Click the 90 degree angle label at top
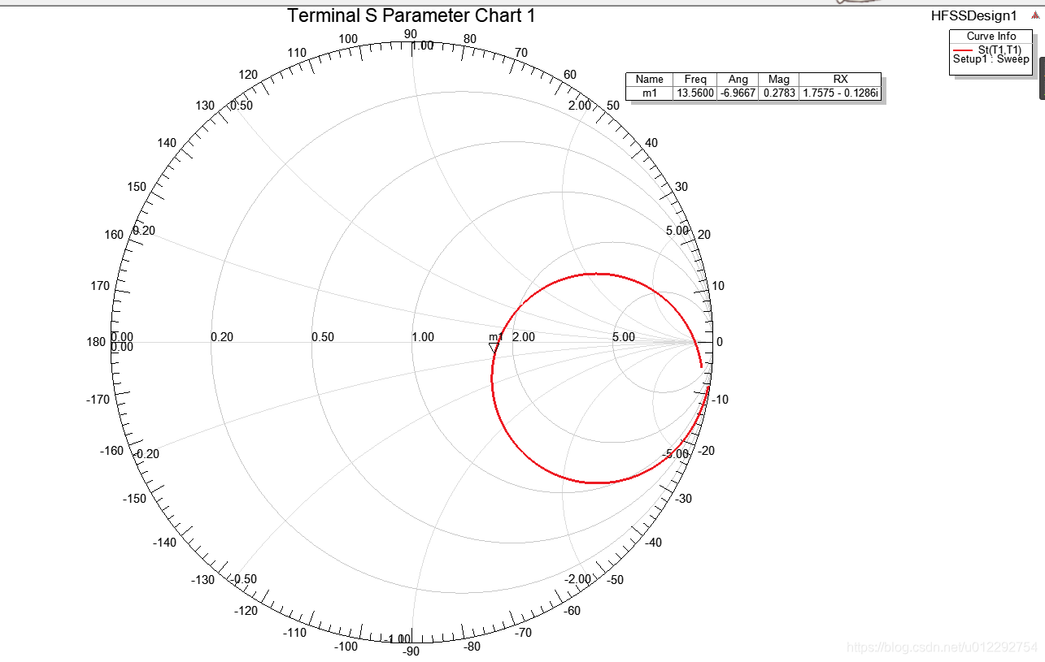Viewport: 1045px width, 662px height. [411, 34]
